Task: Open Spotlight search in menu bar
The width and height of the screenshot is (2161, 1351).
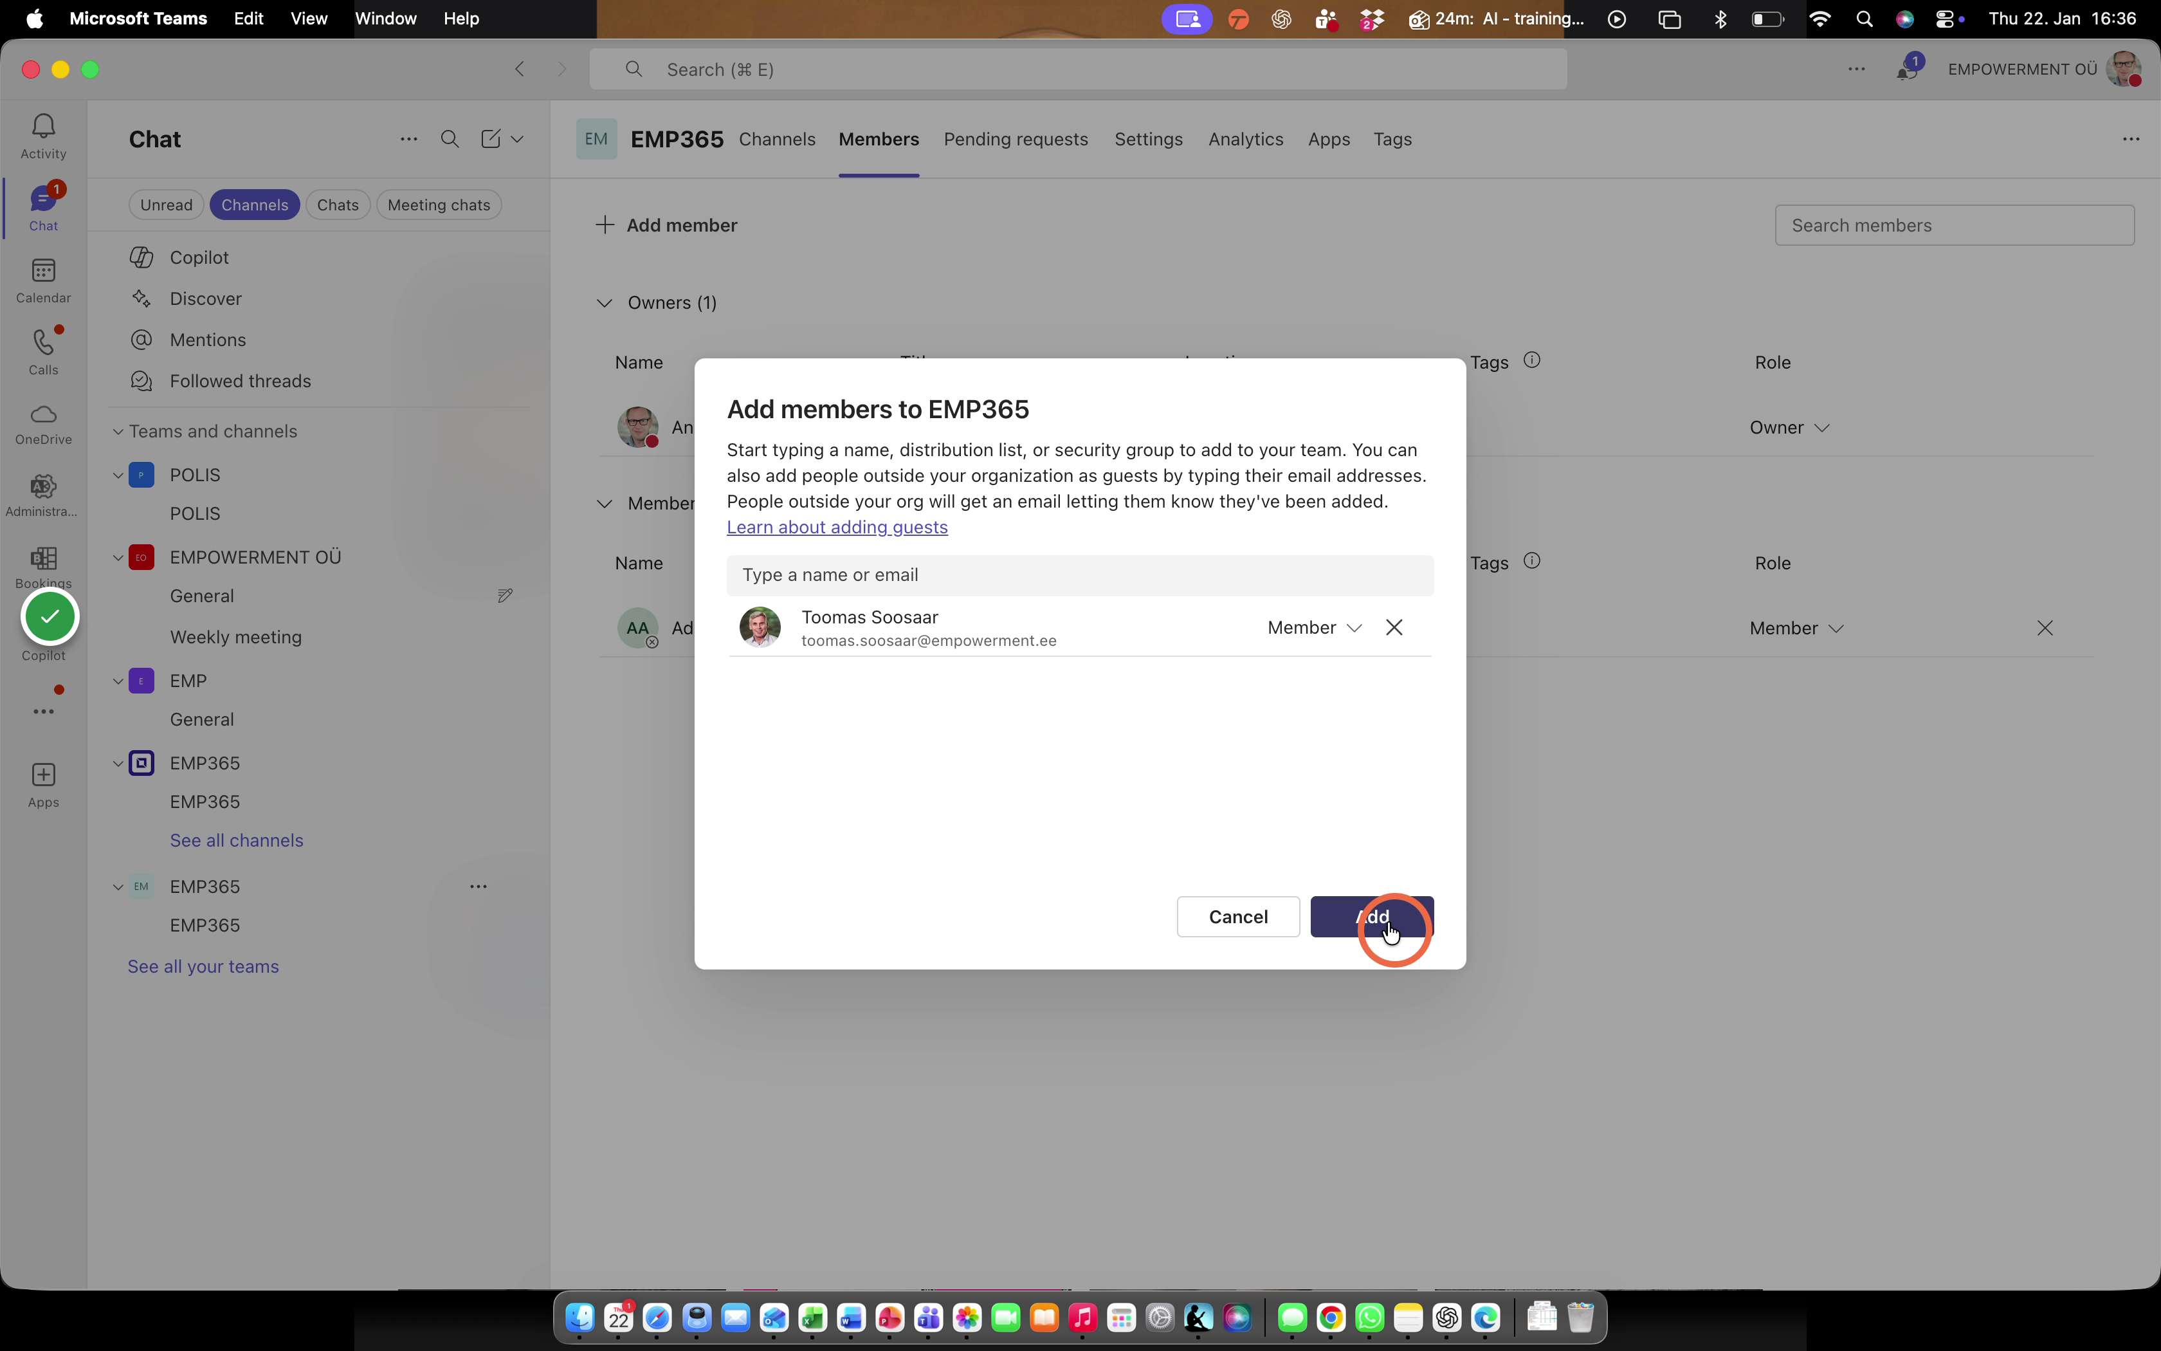Action: coord(1864,19)
